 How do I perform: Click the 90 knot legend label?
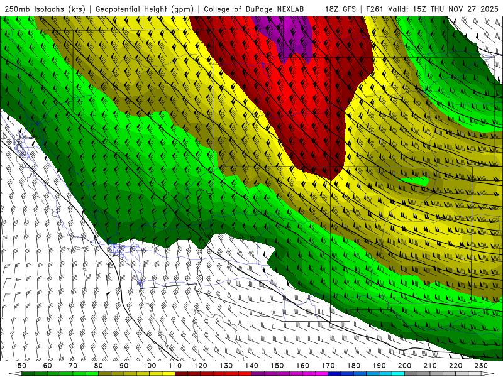tap(124, 366)
